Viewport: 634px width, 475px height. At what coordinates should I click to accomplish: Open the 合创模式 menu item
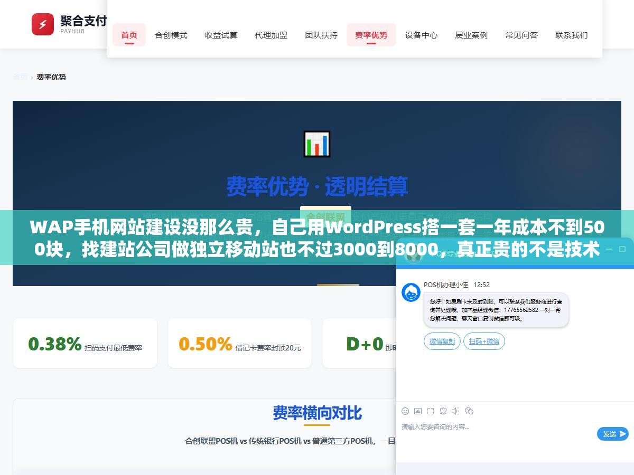coord(171,35)
